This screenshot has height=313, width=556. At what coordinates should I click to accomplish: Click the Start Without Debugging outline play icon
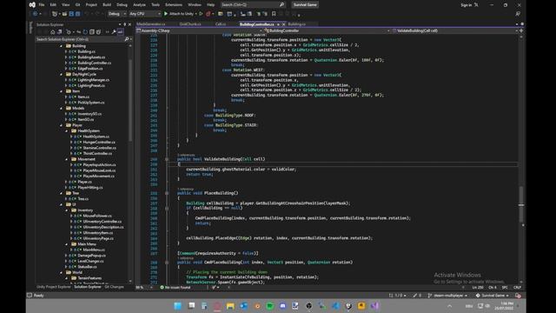click(x=201, y=14)
